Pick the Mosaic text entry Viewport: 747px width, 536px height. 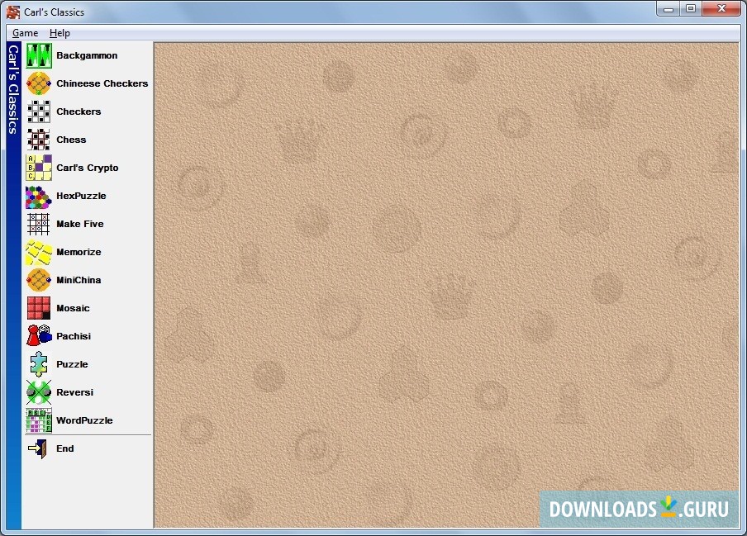(73, 308)
